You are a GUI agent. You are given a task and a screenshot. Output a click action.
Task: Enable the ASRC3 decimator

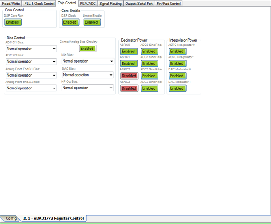tap(129, 88)
